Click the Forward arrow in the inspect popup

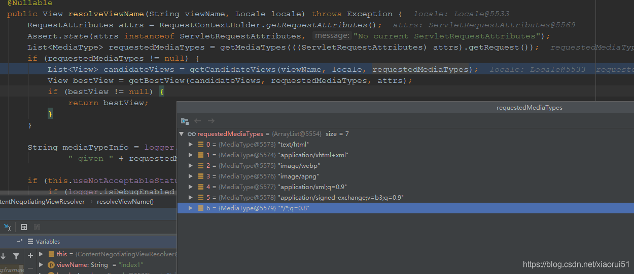coord(211,121)
